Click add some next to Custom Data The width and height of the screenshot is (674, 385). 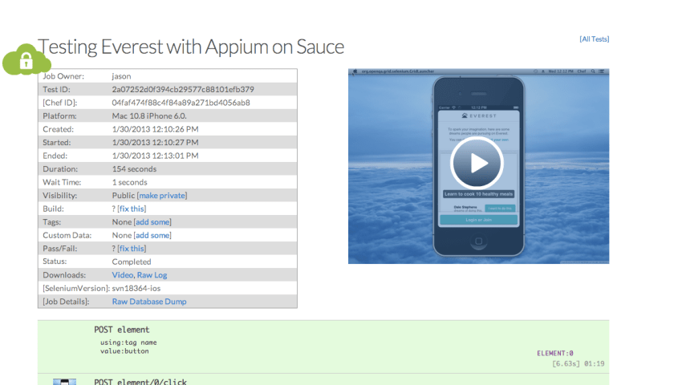[x=152, y=235]
